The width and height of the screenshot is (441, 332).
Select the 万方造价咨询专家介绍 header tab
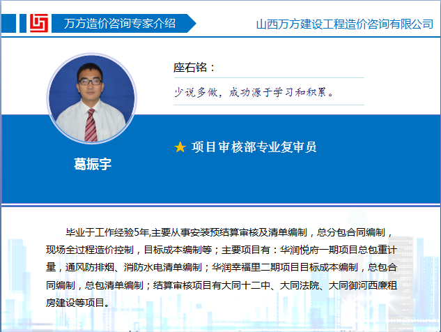[118, 23]
